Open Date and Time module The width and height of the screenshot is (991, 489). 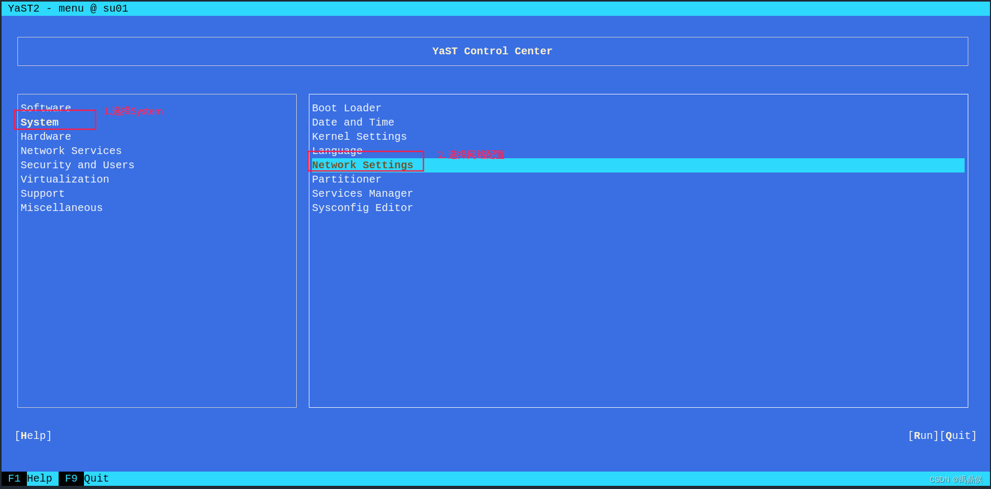[x=353, y=122]
